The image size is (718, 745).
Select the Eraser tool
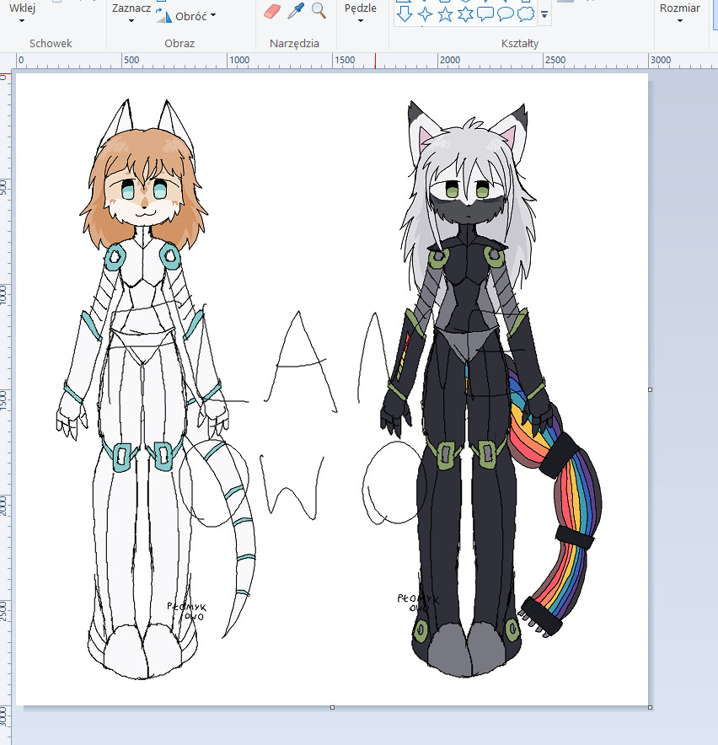click(271, 11)
